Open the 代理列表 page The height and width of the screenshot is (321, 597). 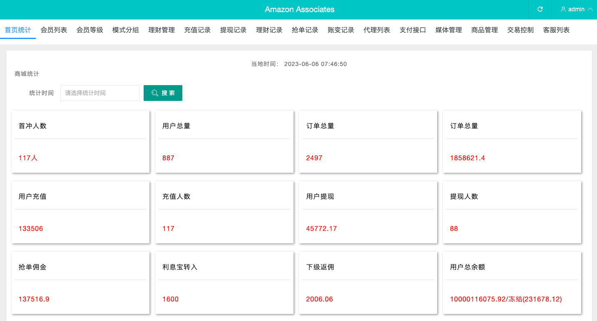(x=376, y=30)
